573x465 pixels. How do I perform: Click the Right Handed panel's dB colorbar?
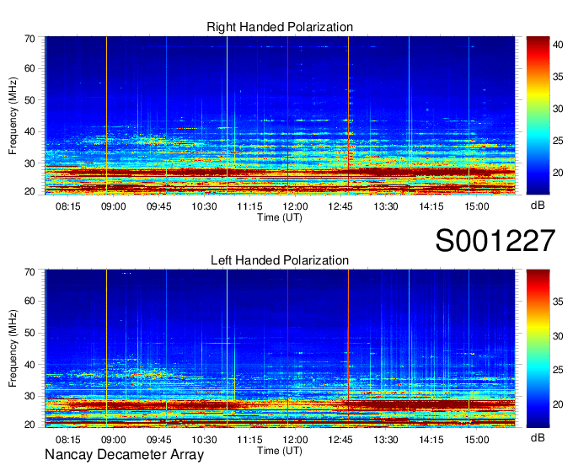(538, 115)
